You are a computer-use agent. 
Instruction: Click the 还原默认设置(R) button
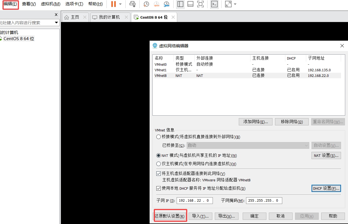point(170,216)
